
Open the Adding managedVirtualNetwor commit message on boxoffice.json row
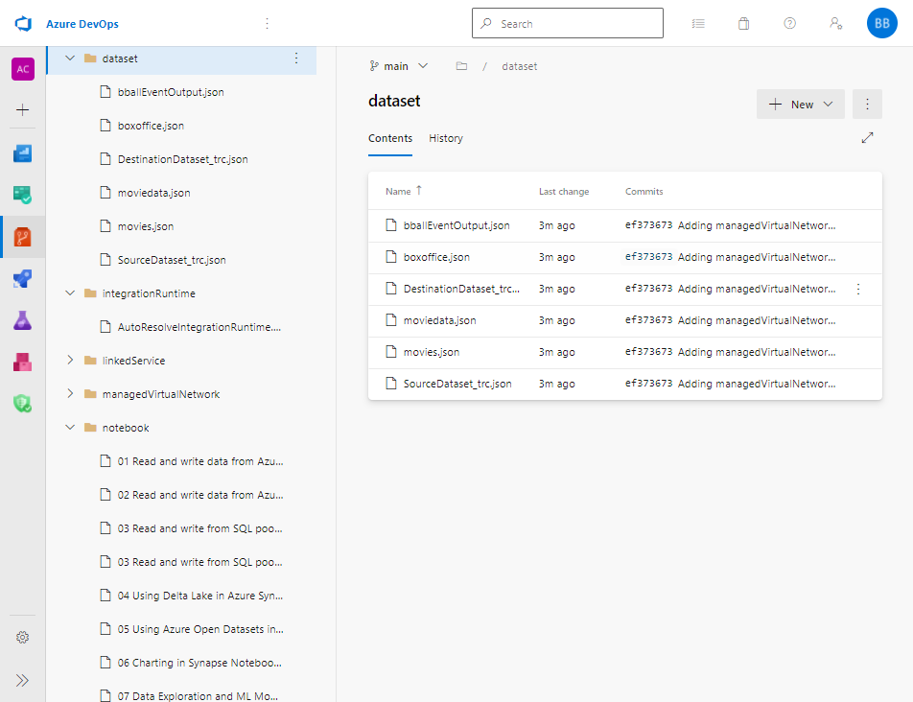tap(757, 257)
